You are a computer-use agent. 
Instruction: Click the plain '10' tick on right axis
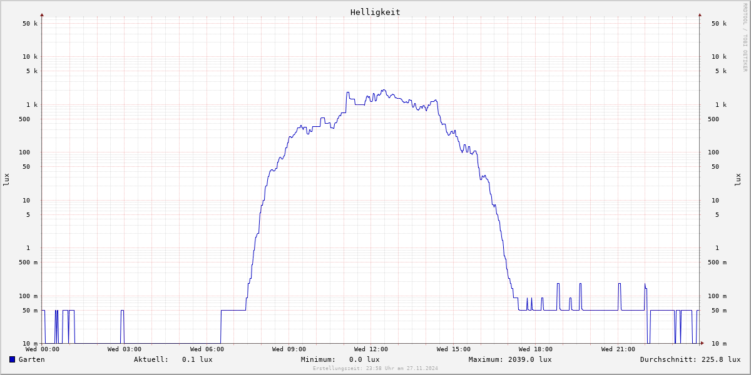[x=715, y=201]
